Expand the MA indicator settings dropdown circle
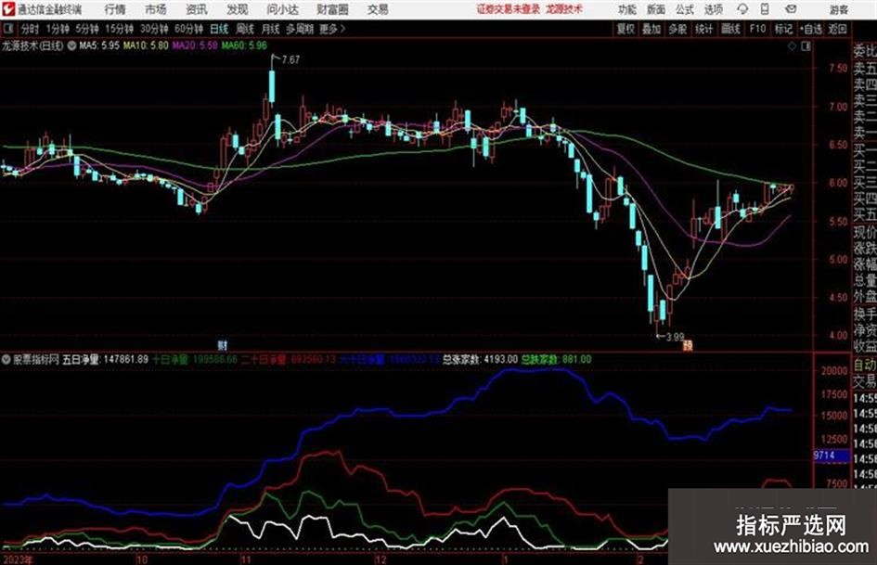Image resolution: width=877 pixels, height=565 pixels. (x=71, y=45)
